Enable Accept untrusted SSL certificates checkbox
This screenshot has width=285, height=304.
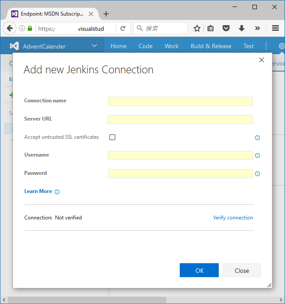(x=112, y=137)
